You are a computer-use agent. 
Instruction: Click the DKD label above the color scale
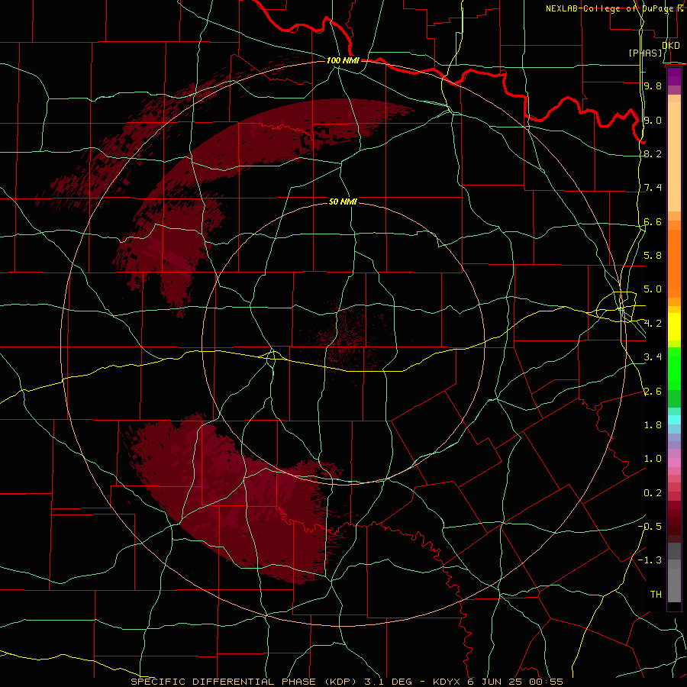coord(671,45)
